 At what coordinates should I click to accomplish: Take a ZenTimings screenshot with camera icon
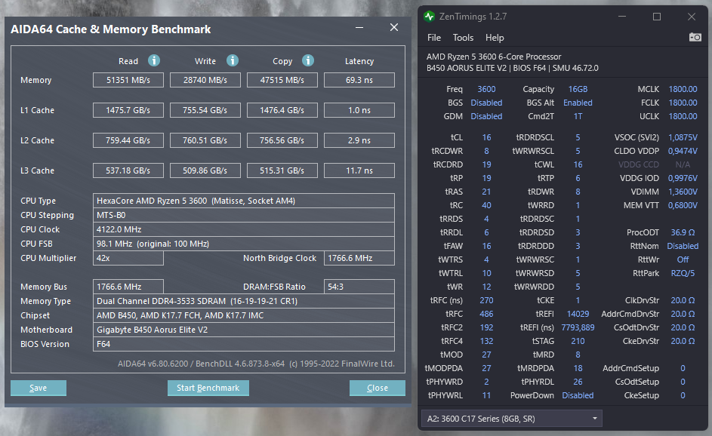[695, 37]
